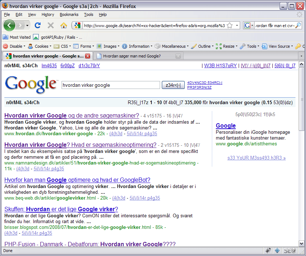Click the Google search query input field

coord(111,85)
